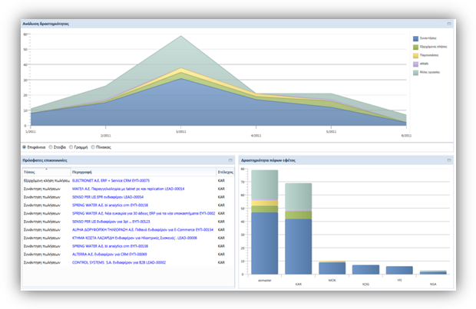Image resolution: width=476 pixels, height=309 pixels.
Task: Click the esmaster axis label under bars
Action: coord(265,281)
